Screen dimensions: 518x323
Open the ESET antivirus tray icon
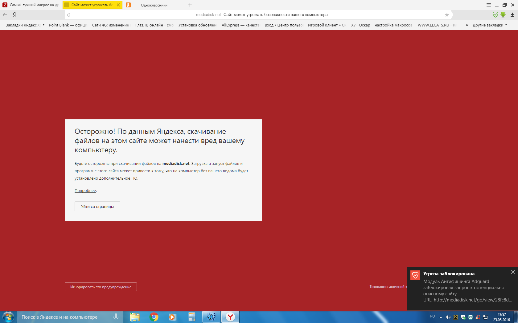pyautogui.click(x=471, y=317)
